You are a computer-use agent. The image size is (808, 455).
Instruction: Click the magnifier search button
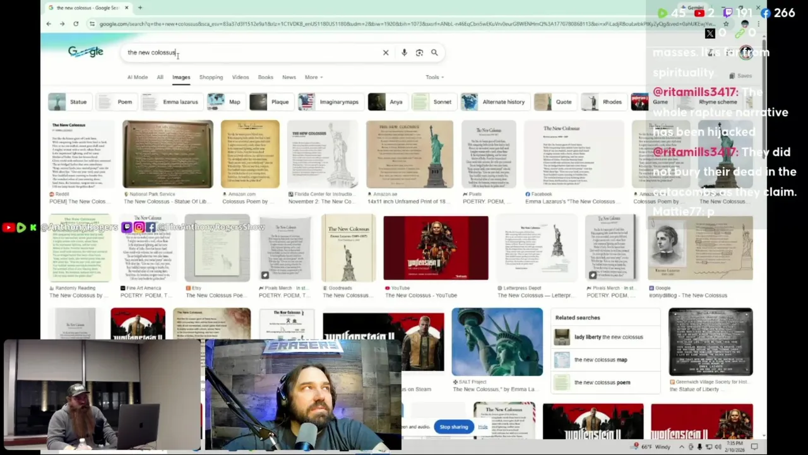click(x=434, y=52)
